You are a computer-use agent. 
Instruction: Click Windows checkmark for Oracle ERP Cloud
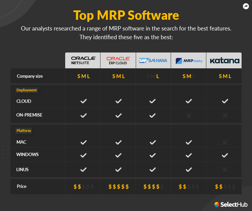coord(118,155)
